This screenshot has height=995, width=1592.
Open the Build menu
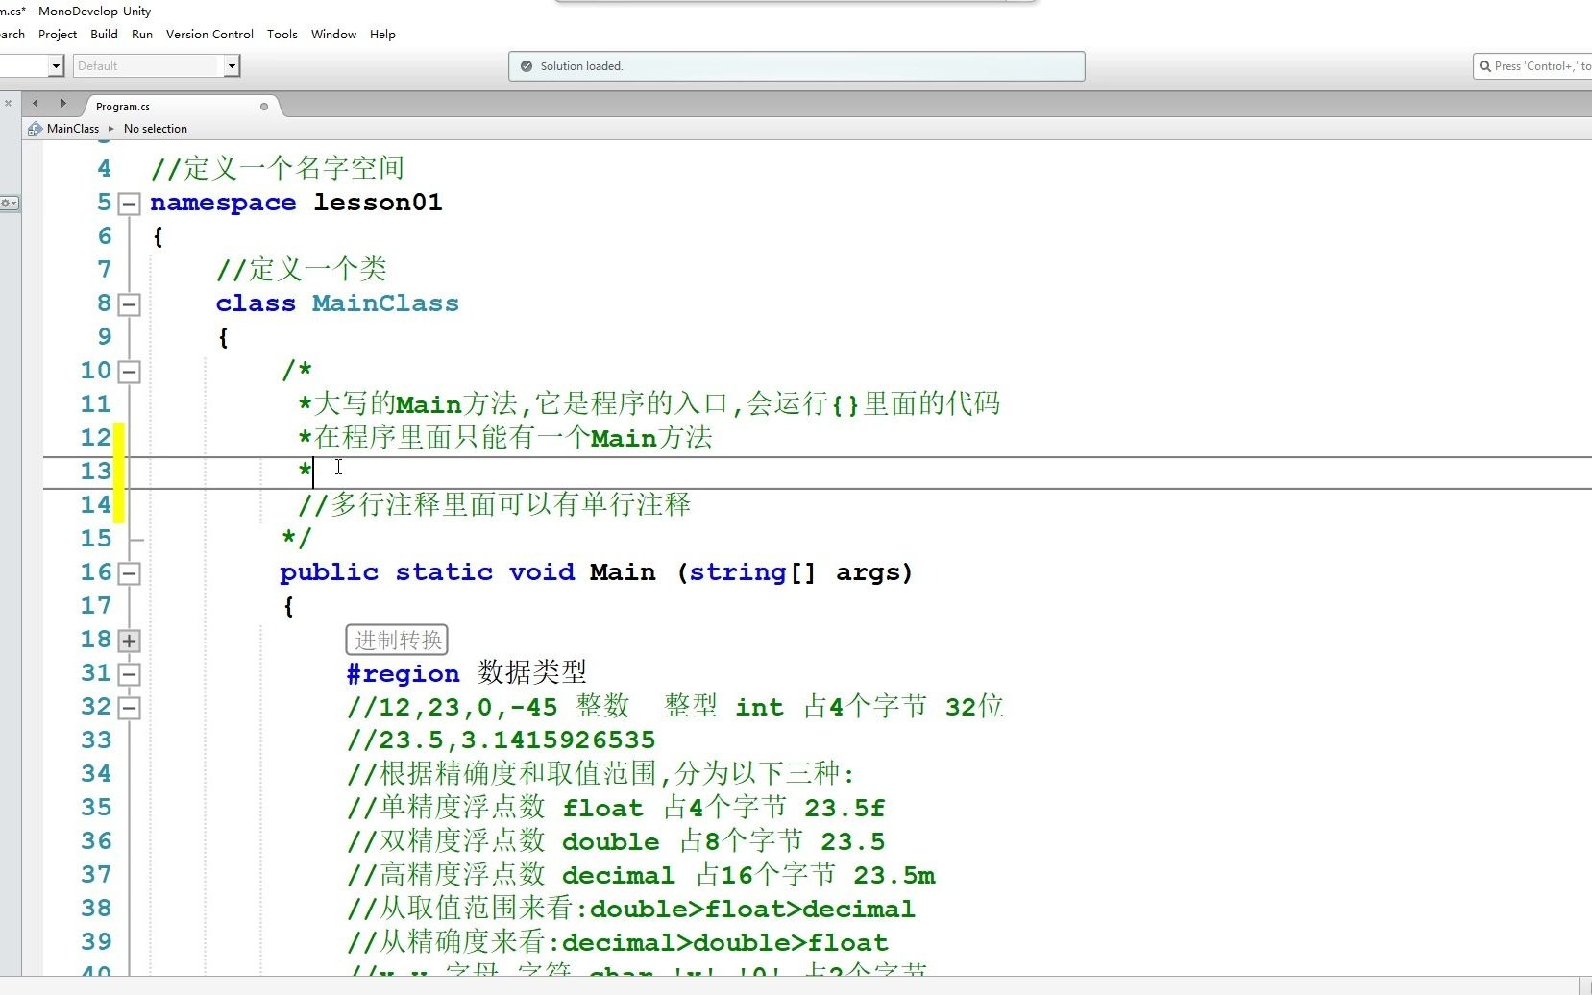(x=104, y=35)
